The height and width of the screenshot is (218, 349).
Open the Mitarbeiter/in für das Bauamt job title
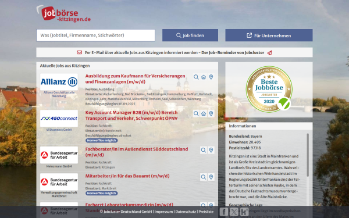[127, 176]
